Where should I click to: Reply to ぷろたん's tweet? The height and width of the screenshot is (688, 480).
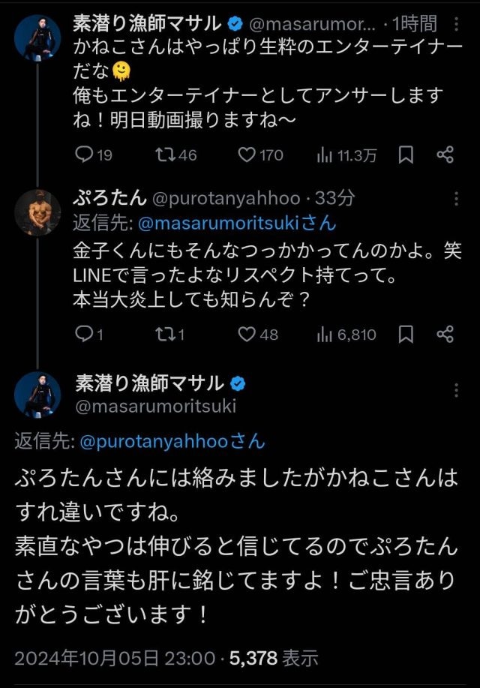[85, 334]
